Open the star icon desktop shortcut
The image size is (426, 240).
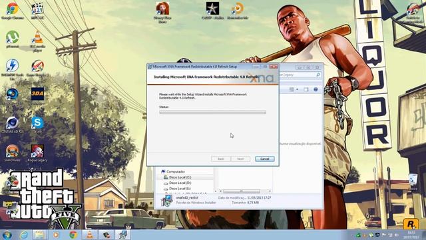click(213, 11)
